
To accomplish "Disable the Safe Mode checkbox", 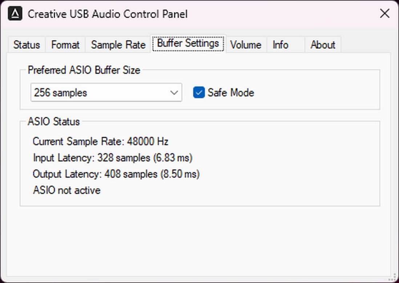I will click(199, 93).
